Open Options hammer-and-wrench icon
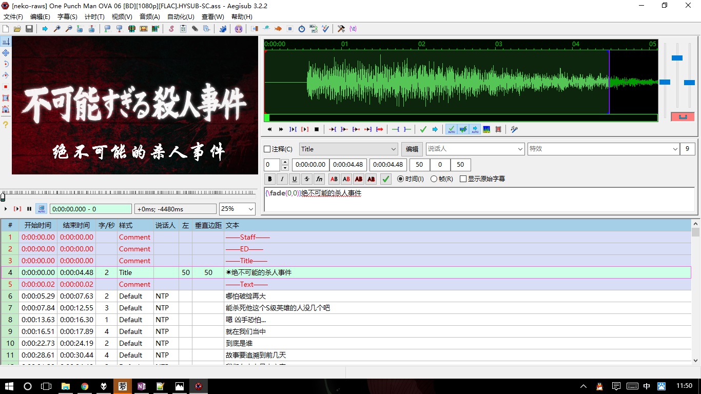701x394 pixels. click(x=341, y=29)
